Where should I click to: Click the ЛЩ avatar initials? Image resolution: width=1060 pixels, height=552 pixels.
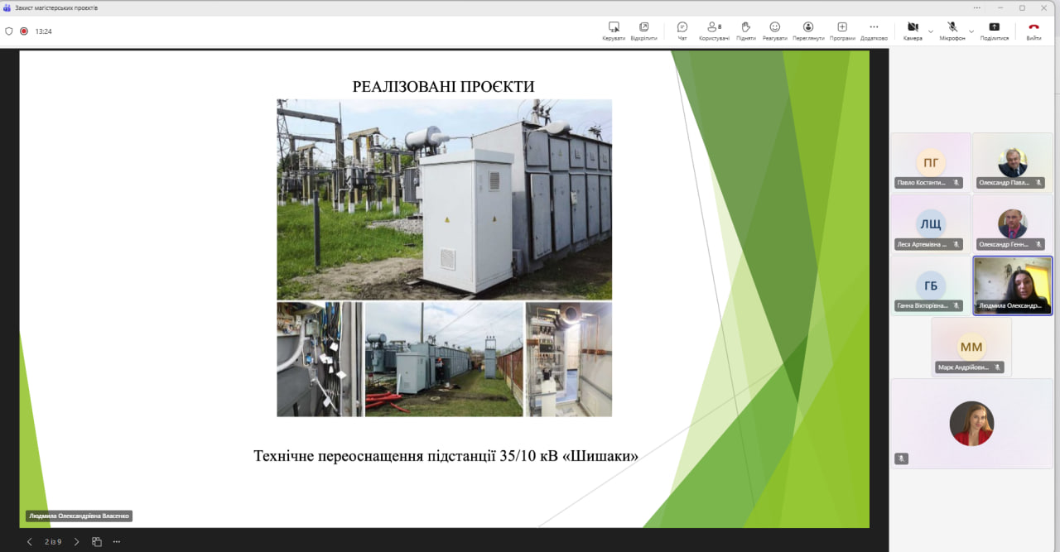(x=931, y=223)
